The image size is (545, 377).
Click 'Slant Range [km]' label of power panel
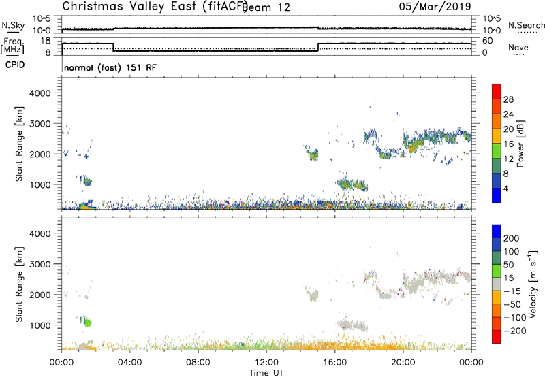pyautogui.click(x=19, y=144)
